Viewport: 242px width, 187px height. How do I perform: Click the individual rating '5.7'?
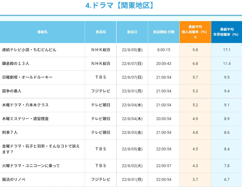pos(195,77)
